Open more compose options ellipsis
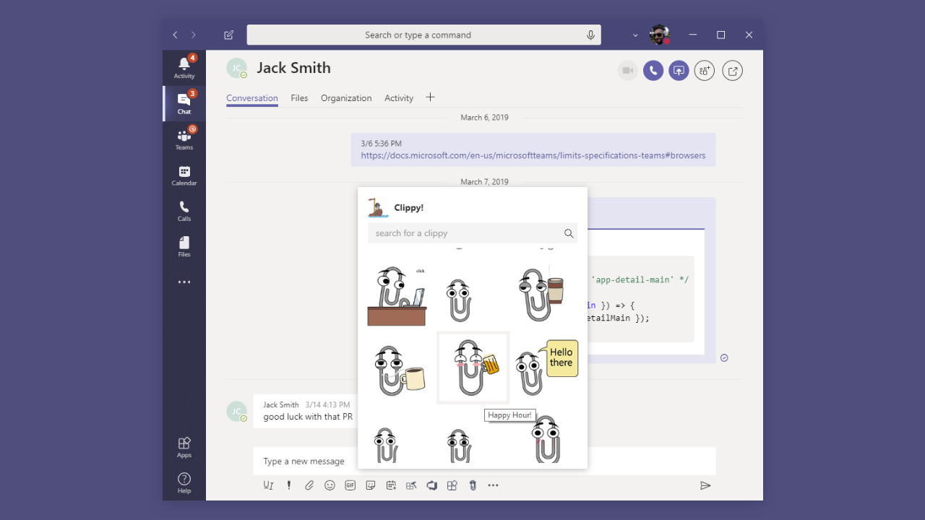 pos(493,485)
